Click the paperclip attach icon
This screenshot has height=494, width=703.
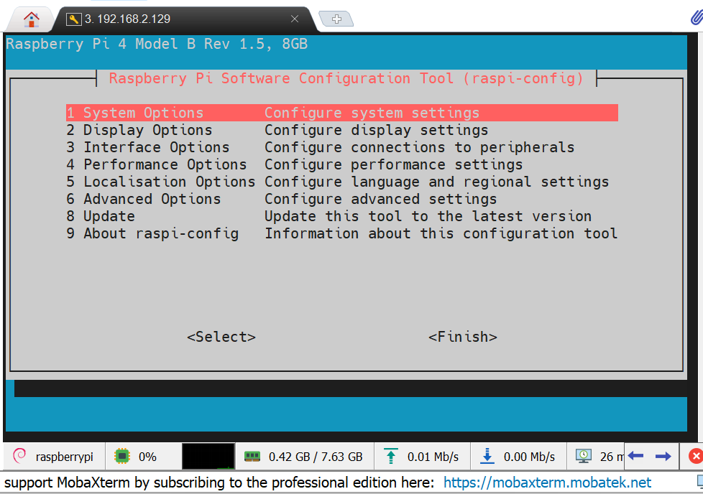coord(697,19)
